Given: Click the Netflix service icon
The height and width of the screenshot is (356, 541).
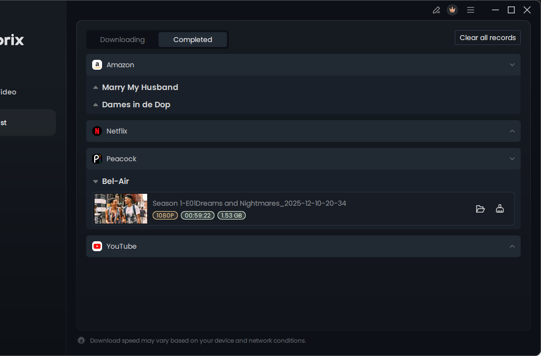Looking at the screenshot, I should pos(97,131).
